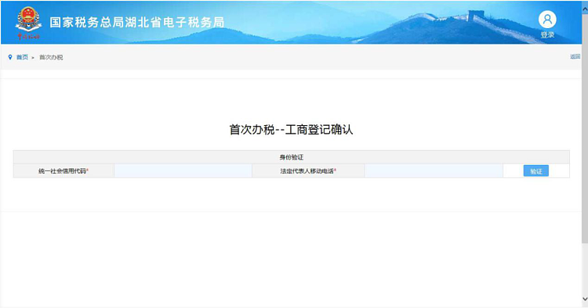Click the 国家税务总局湖北省电子税务局 site title

[137, 23]
